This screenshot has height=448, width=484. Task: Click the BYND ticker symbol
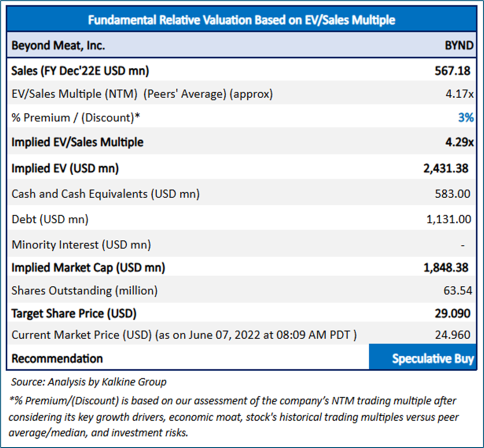(459, 45)
